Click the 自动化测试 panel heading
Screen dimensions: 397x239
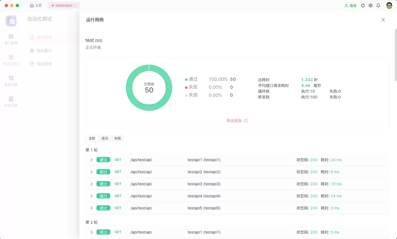(x=40, y=19)
